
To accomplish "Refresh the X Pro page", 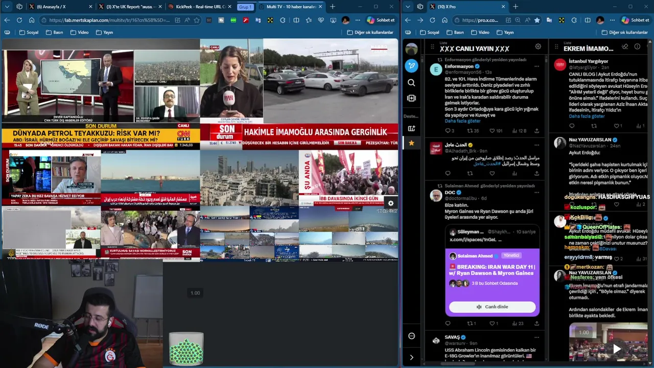I will [432, 20].
